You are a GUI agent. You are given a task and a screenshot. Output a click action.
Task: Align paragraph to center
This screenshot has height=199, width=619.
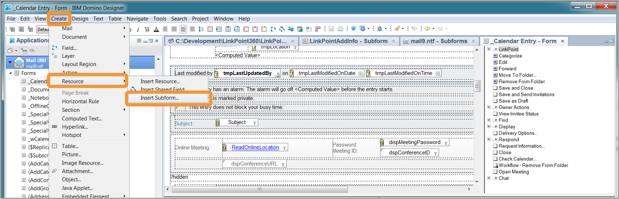tap(165, 29)
